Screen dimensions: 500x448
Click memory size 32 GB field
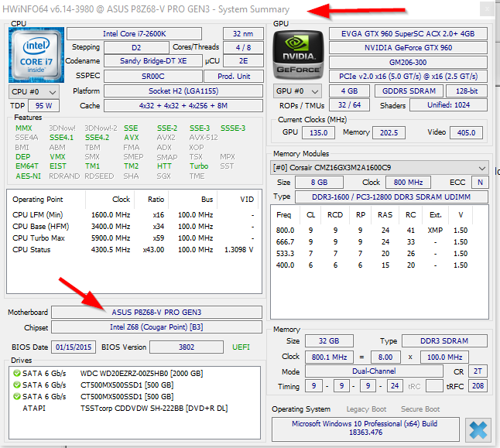(329, 341)
